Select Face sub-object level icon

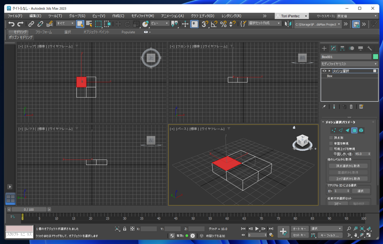pos(348,130)
